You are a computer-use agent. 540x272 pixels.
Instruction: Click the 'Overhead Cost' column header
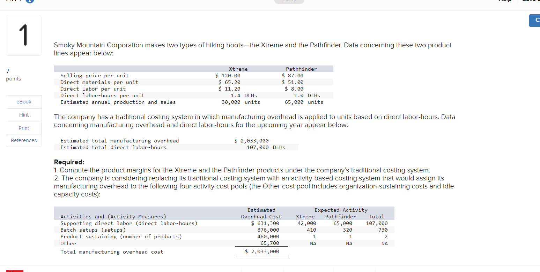point(261,217)
